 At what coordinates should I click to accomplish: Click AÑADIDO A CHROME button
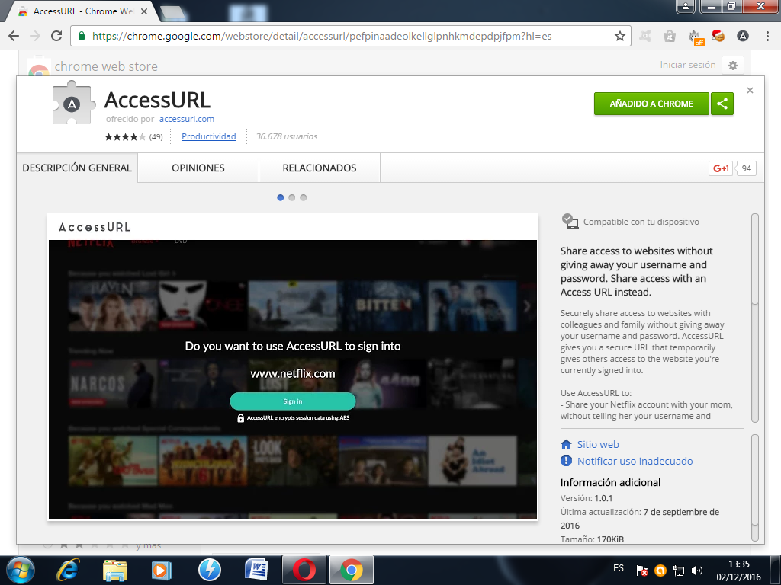651,104
